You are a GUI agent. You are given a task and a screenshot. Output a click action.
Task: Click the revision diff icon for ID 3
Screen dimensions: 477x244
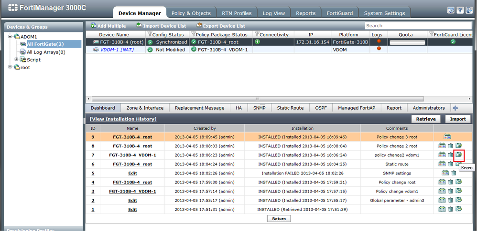442,191
